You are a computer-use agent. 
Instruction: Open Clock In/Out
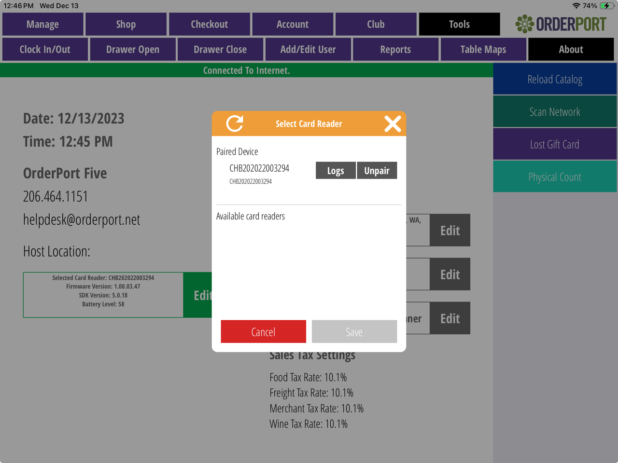(x=45, y=49)
